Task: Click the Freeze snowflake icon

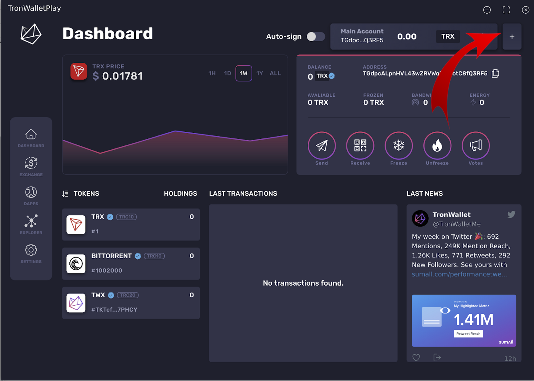Action: (399, 146)
